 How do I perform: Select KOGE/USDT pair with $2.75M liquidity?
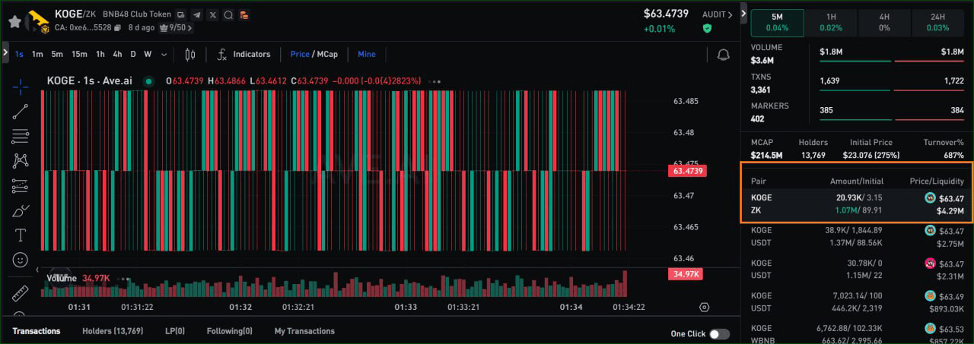(x=857, y=237)
